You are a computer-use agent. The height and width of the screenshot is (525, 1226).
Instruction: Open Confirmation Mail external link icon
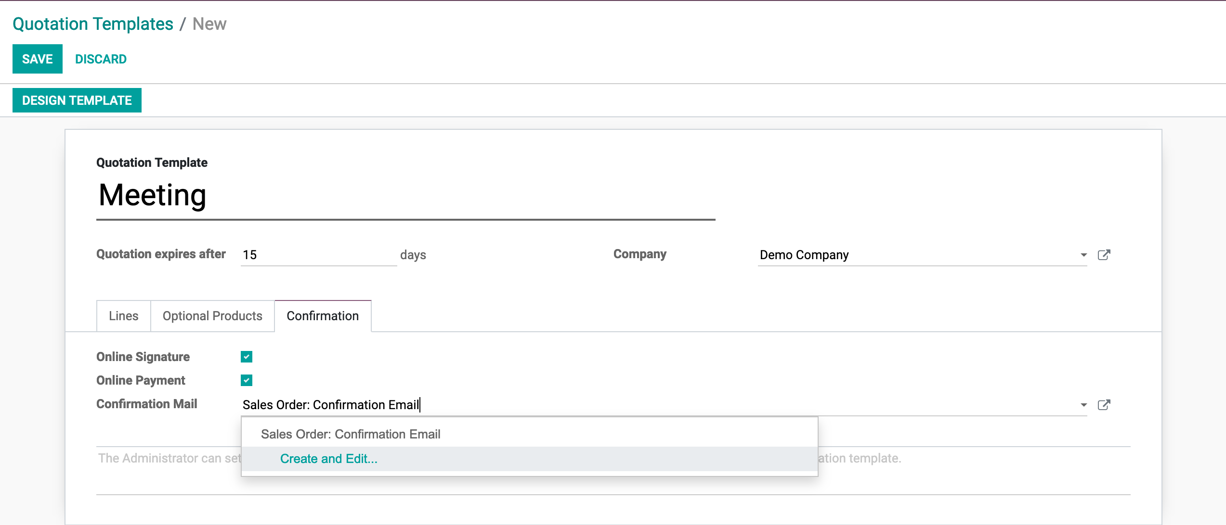pos(1104,405)
